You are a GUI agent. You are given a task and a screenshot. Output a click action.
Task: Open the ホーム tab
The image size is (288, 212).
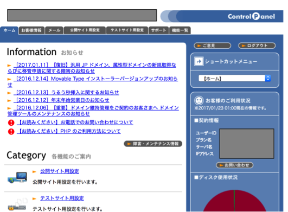coord(9,30)
